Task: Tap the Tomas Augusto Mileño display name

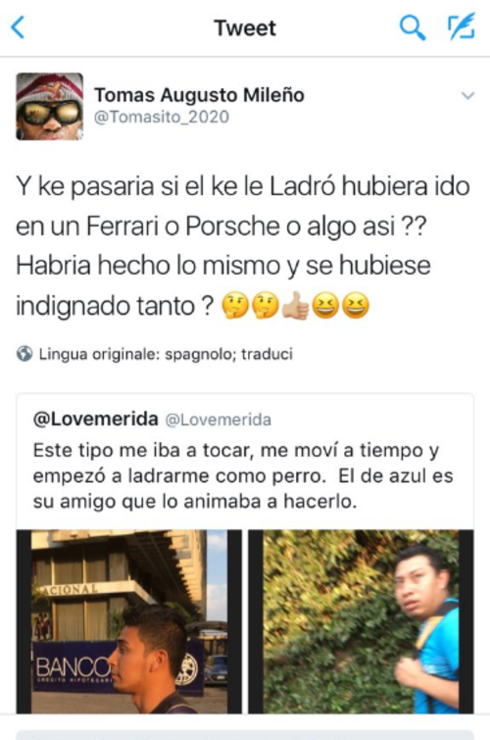Action: point(199,95)
